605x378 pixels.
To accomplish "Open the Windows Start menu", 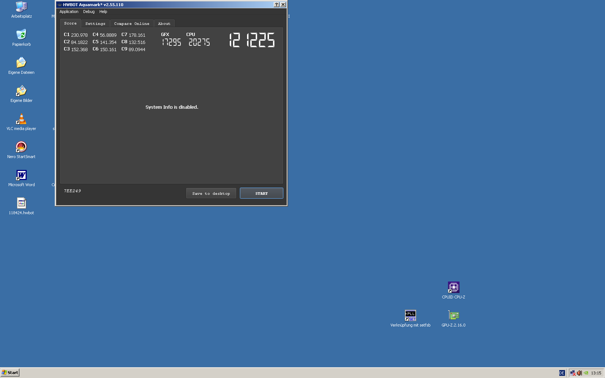I will [x=10, y=373].
